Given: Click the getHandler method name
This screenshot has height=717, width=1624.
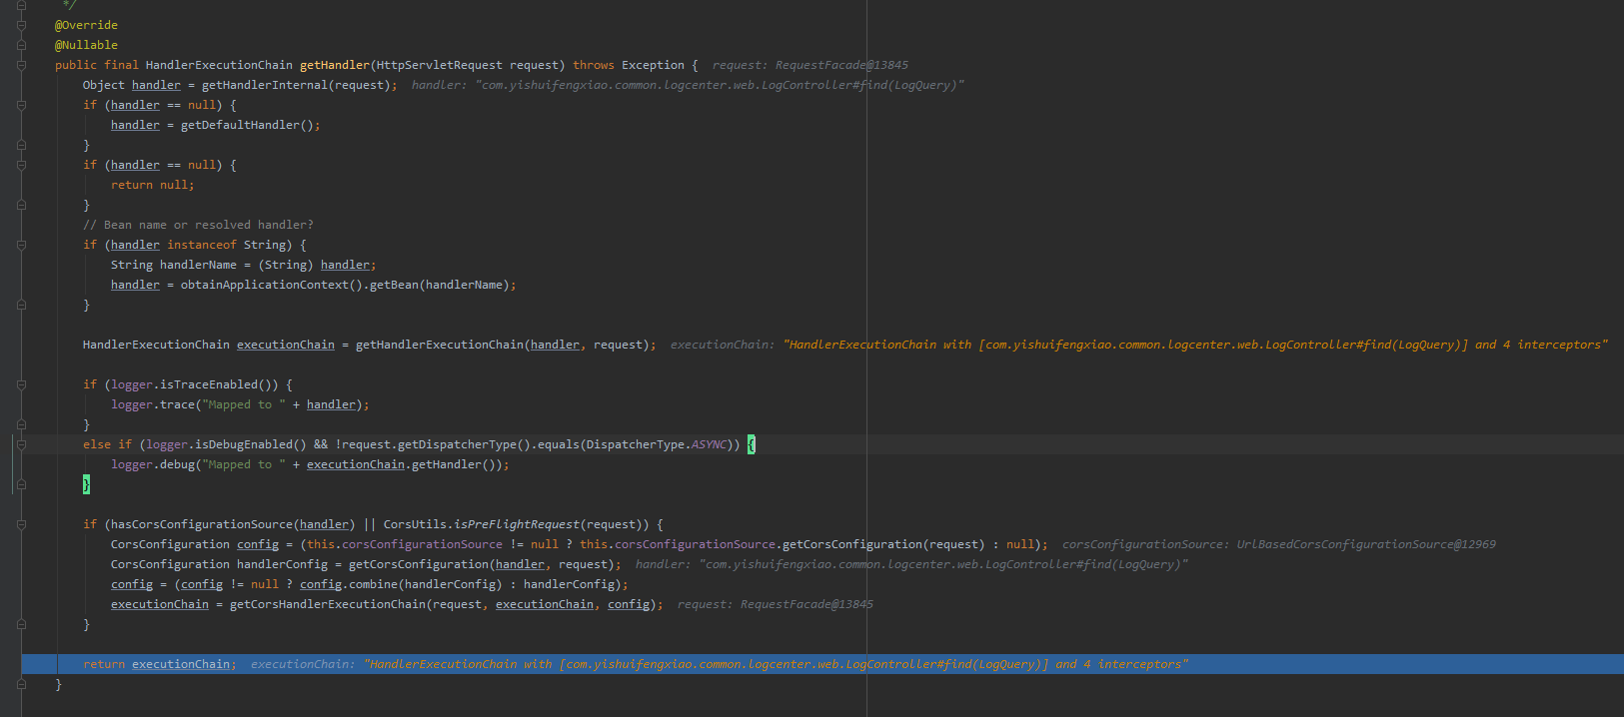Looking at the screenshot, I should [335, 65].
